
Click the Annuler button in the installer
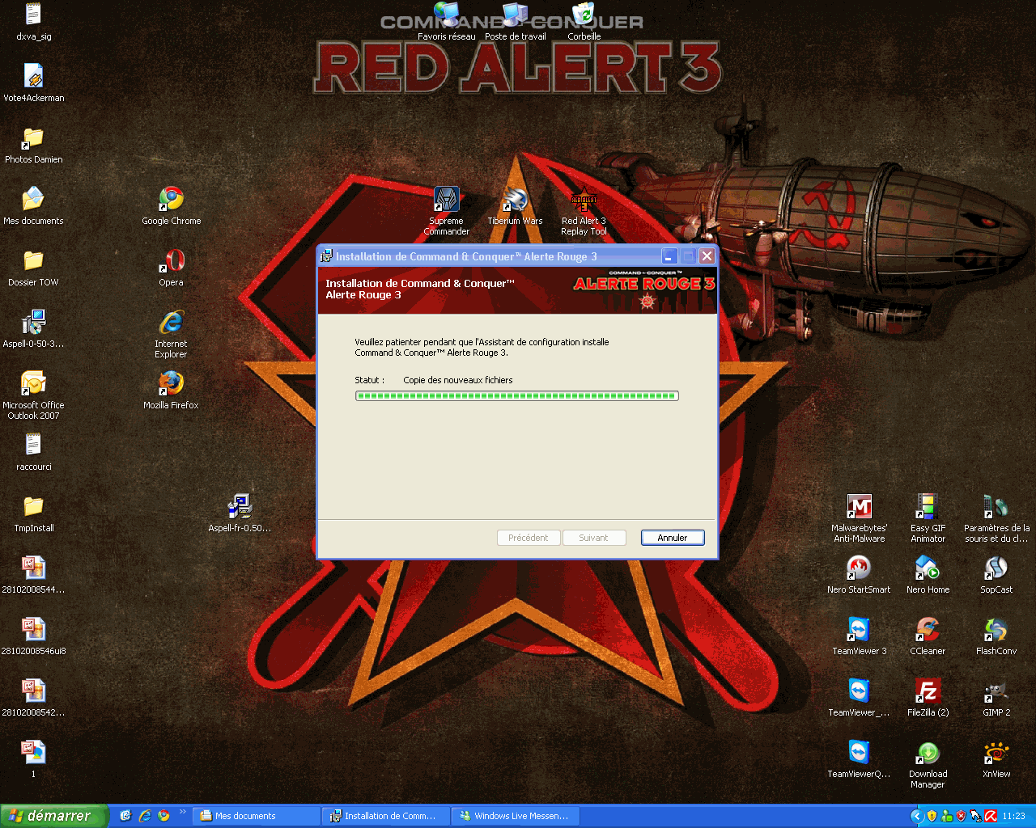[673, 538]
